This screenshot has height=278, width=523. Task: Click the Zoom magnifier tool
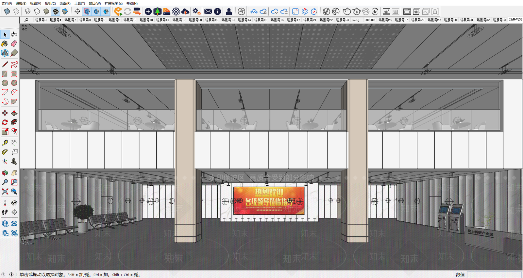coord(5,182)
